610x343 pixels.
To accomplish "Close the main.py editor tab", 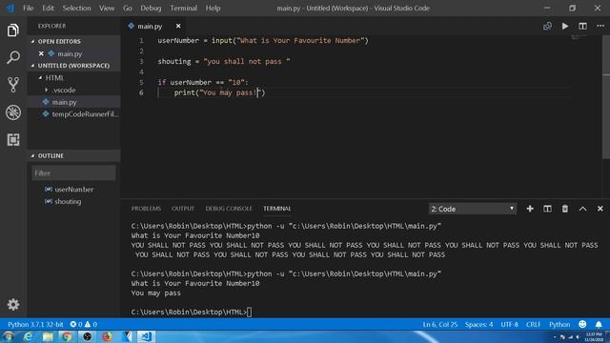I will (x=178, y=26).
